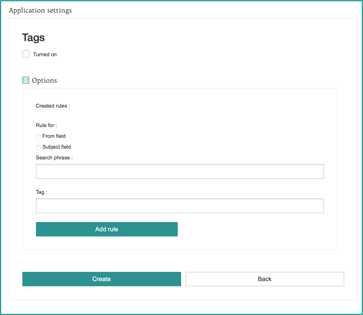Image resolution: width=363 pixels, height=315 pixels.
Task: Click the Rule for label
Action: (x=46, y=125)
